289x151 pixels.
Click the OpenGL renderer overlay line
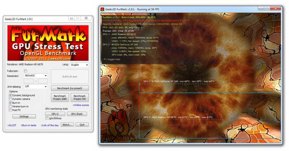tap(142, 24)
